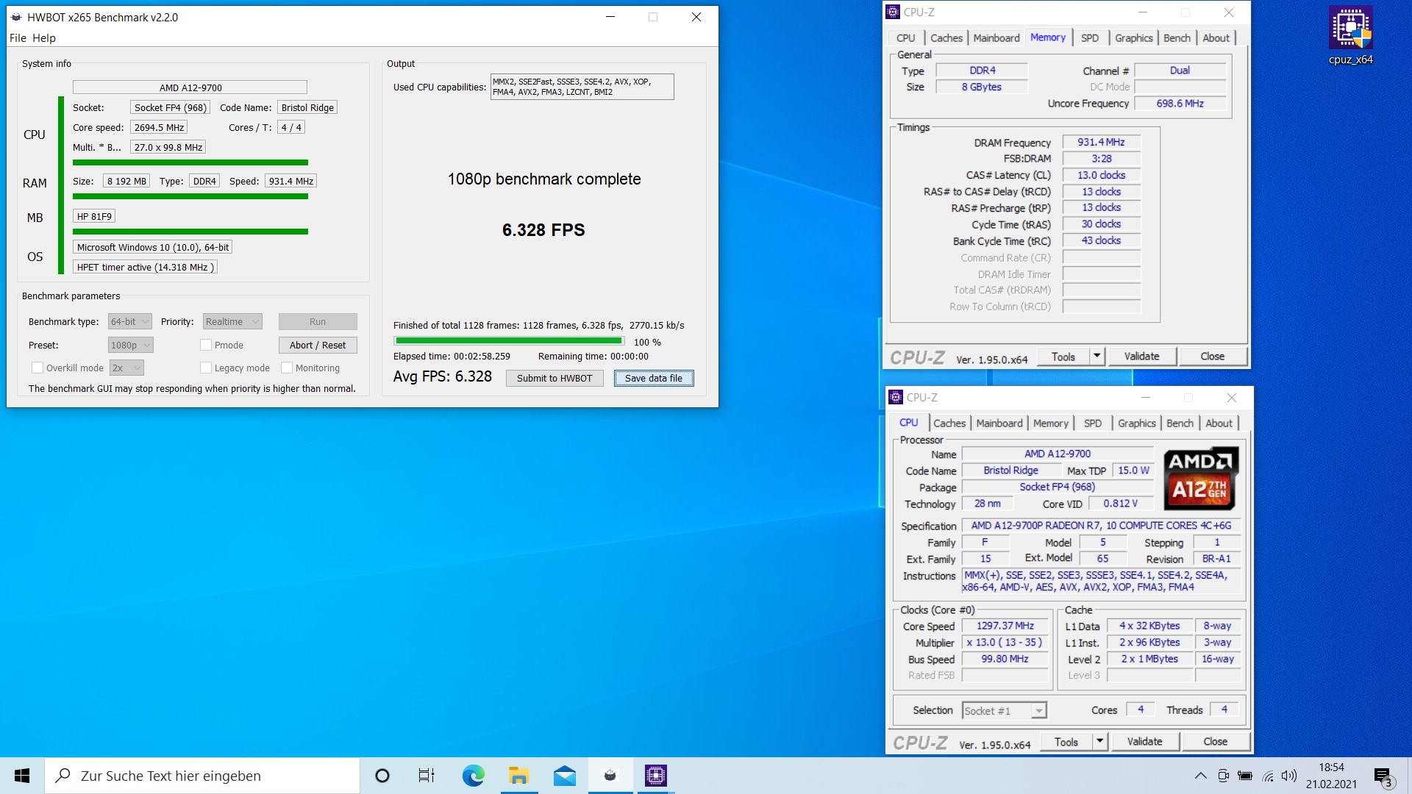1412x794 pixels.
Task: Check the battery status tray icon
Action: pyautogui.click(x=1245, y=776)
